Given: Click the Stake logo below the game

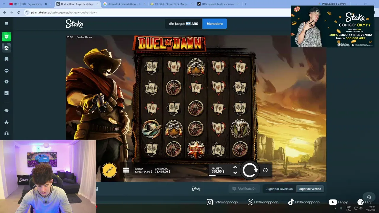Looking at the screenshot, I should (x=196, y=189).
